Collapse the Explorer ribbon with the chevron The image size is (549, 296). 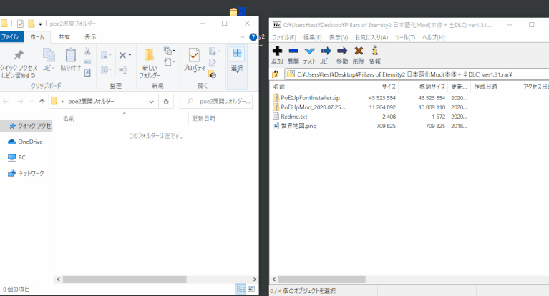[x=244, y=36]
